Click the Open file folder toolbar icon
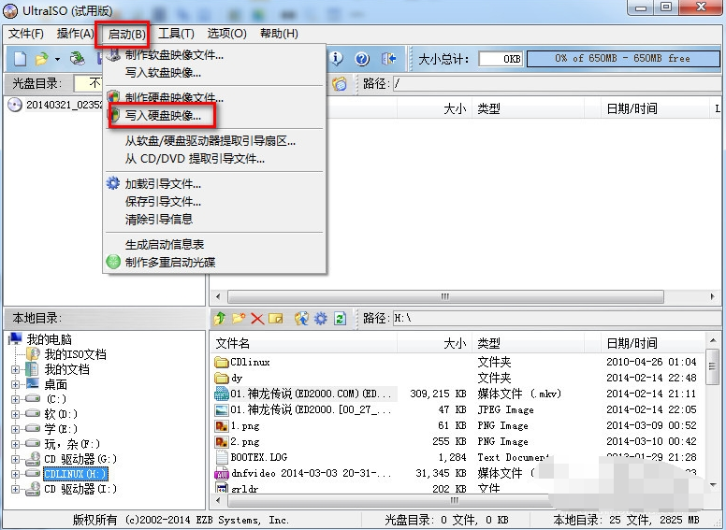Image resolution: width=726 pixels, height=530 pixels. 42,59
